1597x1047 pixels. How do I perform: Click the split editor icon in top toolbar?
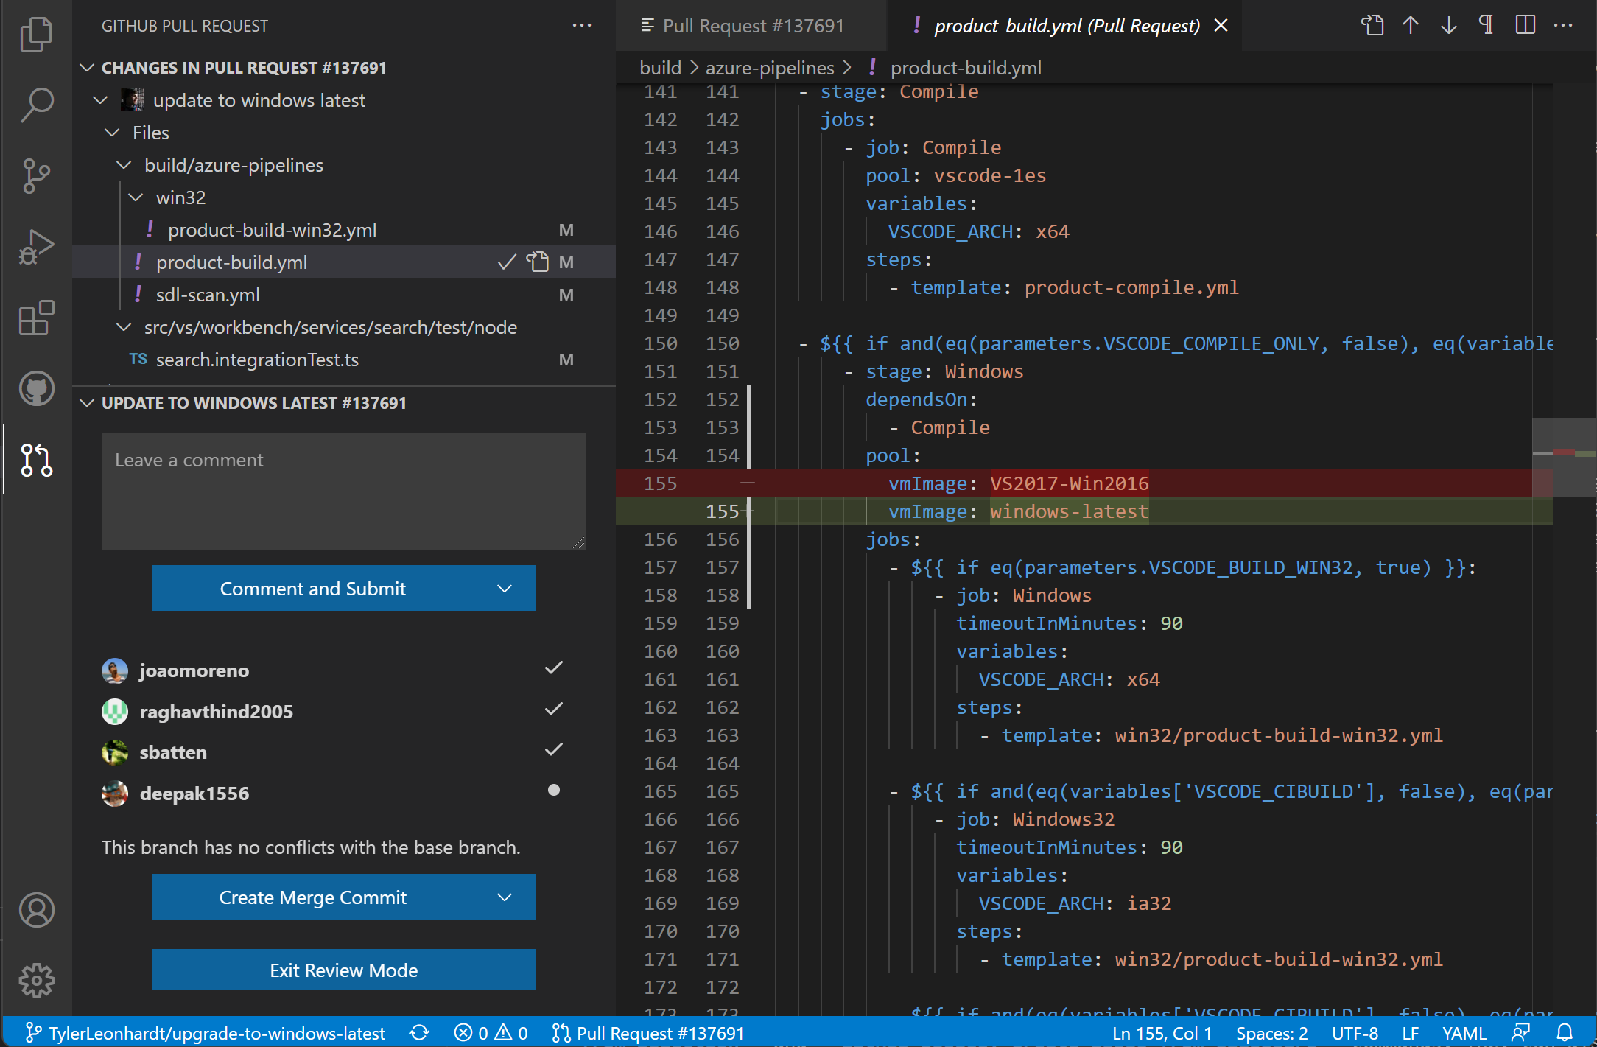click(x=1526, y=26)
